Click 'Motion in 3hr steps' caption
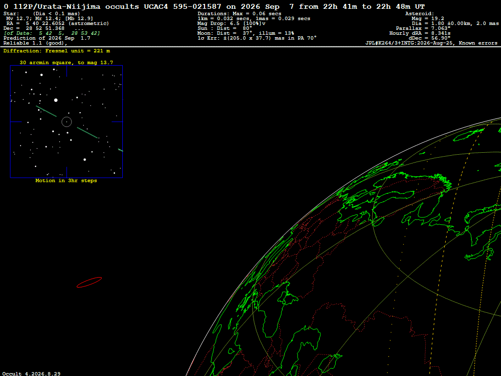Screen dimensions: 501x376 coord(66,181)
